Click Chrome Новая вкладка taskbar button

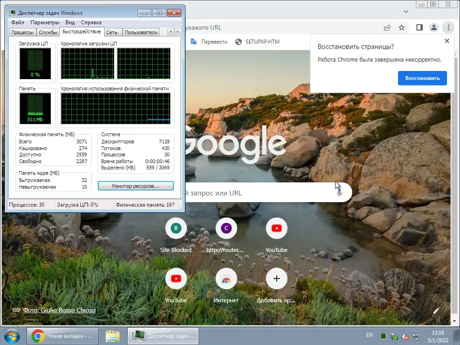(62, 336)
